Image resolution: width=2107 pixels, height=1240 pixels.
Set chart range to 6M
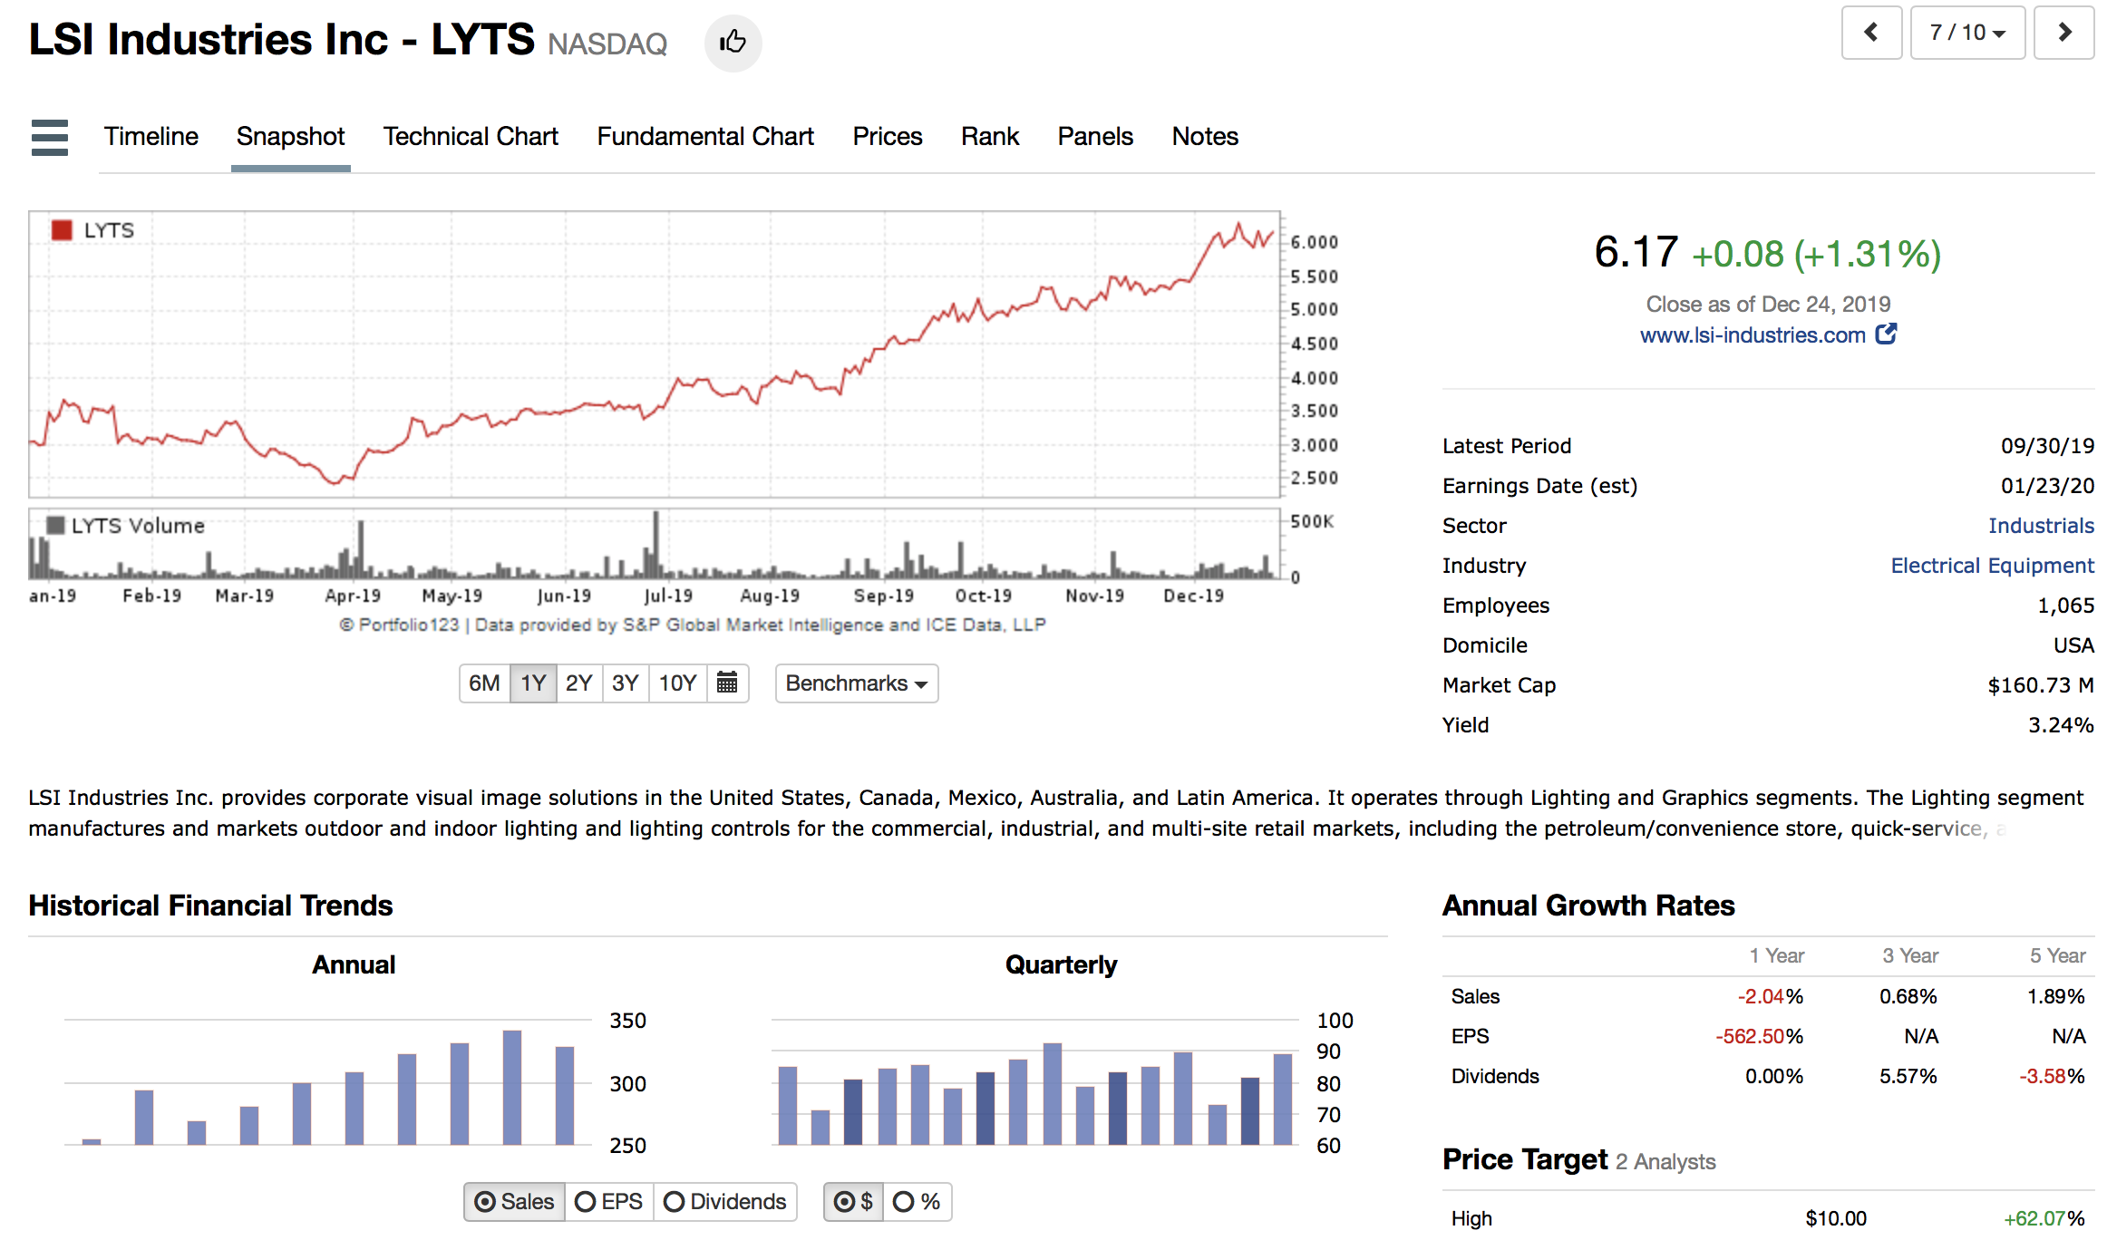[x=484, y=683]
